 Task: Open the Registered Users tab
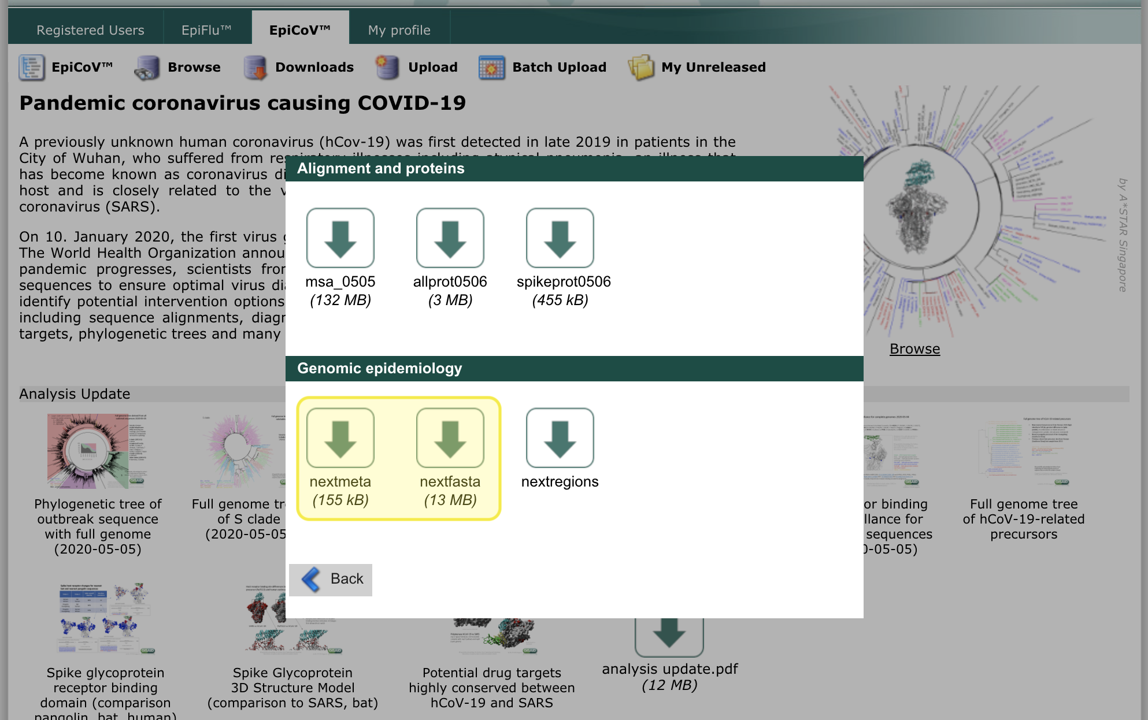pyautogui.click(x=90, y=30)
